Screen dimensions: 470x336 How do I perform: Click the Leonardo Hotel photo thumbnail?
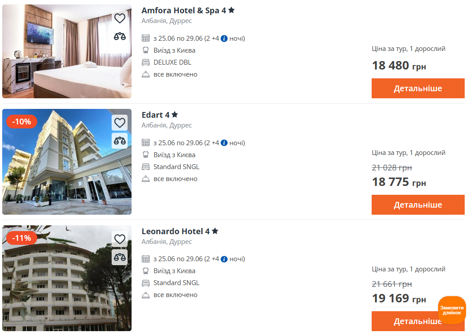tap(66, 277)
